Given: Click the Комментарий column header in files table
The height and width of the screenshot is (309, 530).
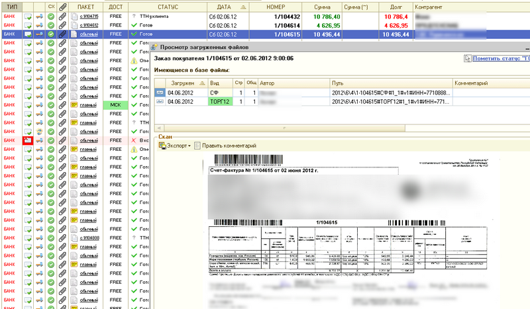Looking at the screenshot, I should [x=492, y=83].
